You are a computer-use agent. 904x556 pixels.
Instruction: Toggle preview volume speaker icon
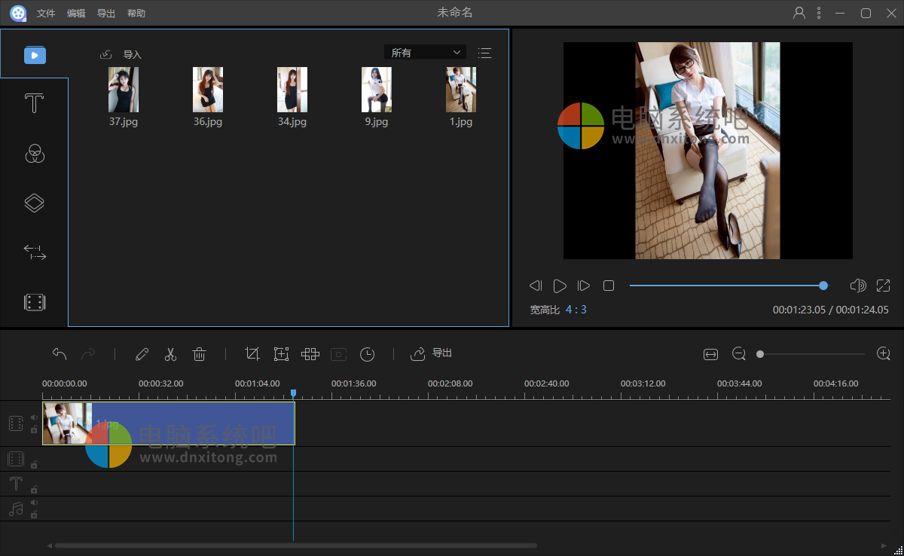click(x=857, y=286)
